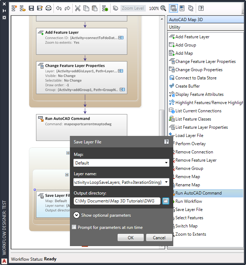Cut the selected activity
This screenshot has height=265, width=246.
click(77, 8)
